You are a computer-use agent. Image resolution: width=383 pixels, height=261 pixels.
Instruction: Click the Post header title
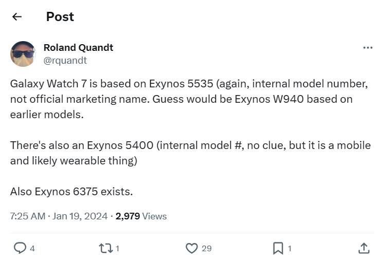click(x=60, y=17)
